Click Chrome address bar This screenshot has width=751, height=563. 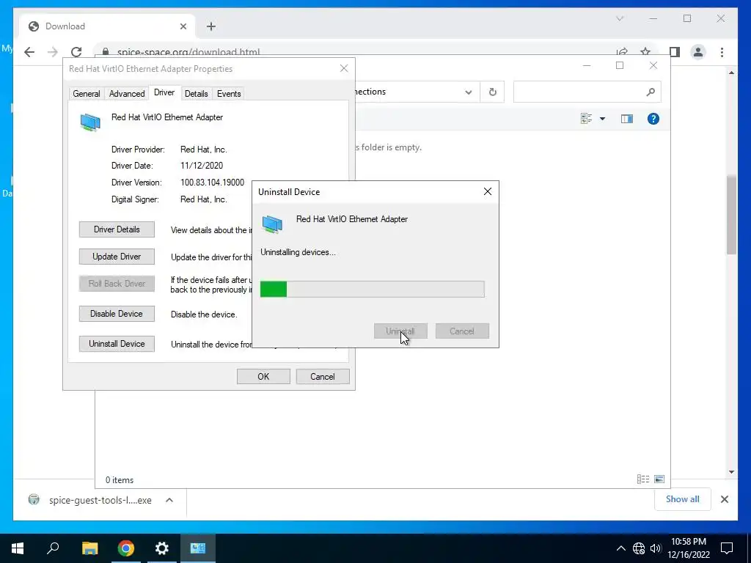coord(354,52)
